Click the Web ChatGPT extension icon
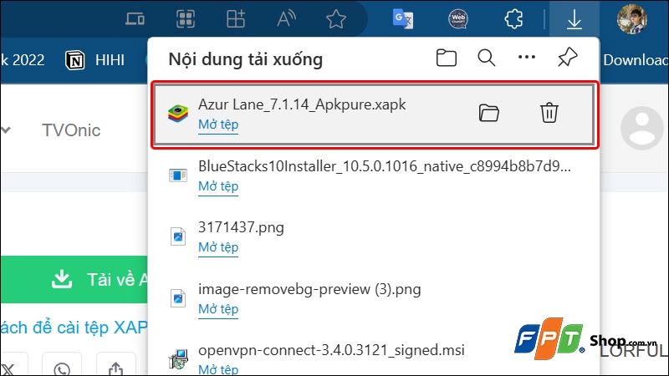 (457, 19)
